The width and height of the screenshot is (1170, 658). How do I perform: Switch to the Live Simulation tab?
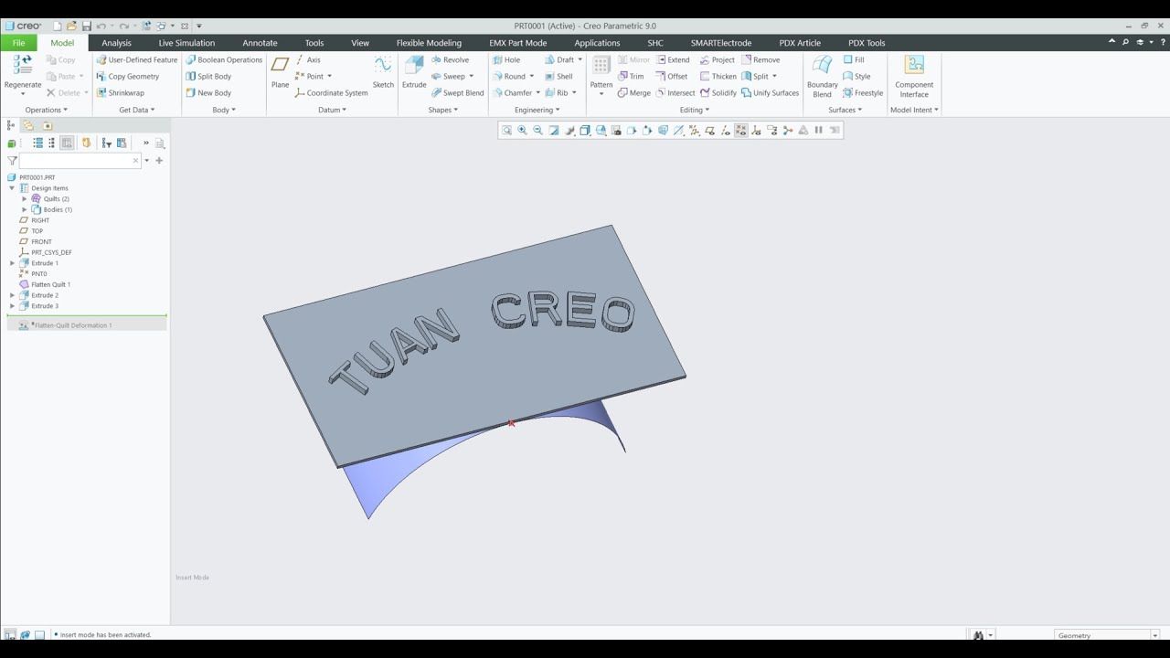(186, 43)
